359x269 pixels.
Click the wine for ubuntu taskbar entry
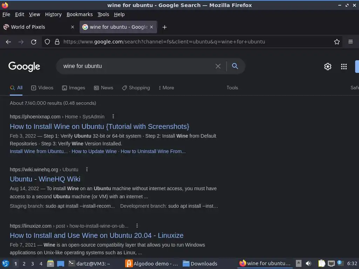[265, 263]
